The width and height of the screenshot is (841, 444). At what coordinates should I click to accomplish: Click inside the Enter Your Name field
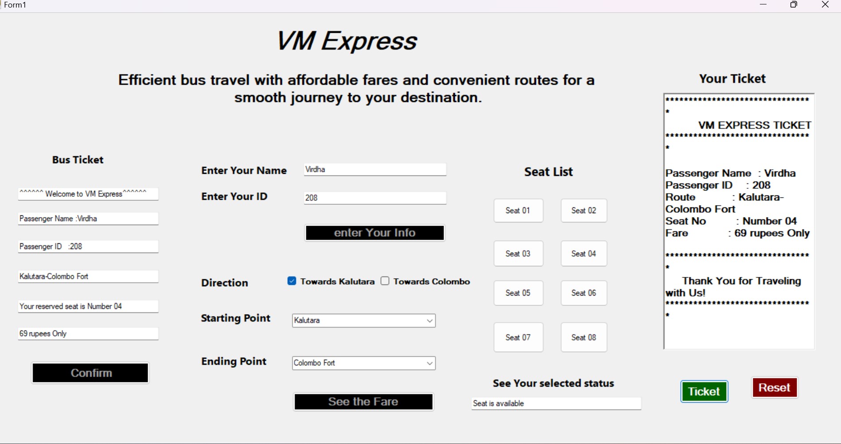pyautogui.click(x=375, y=170)
